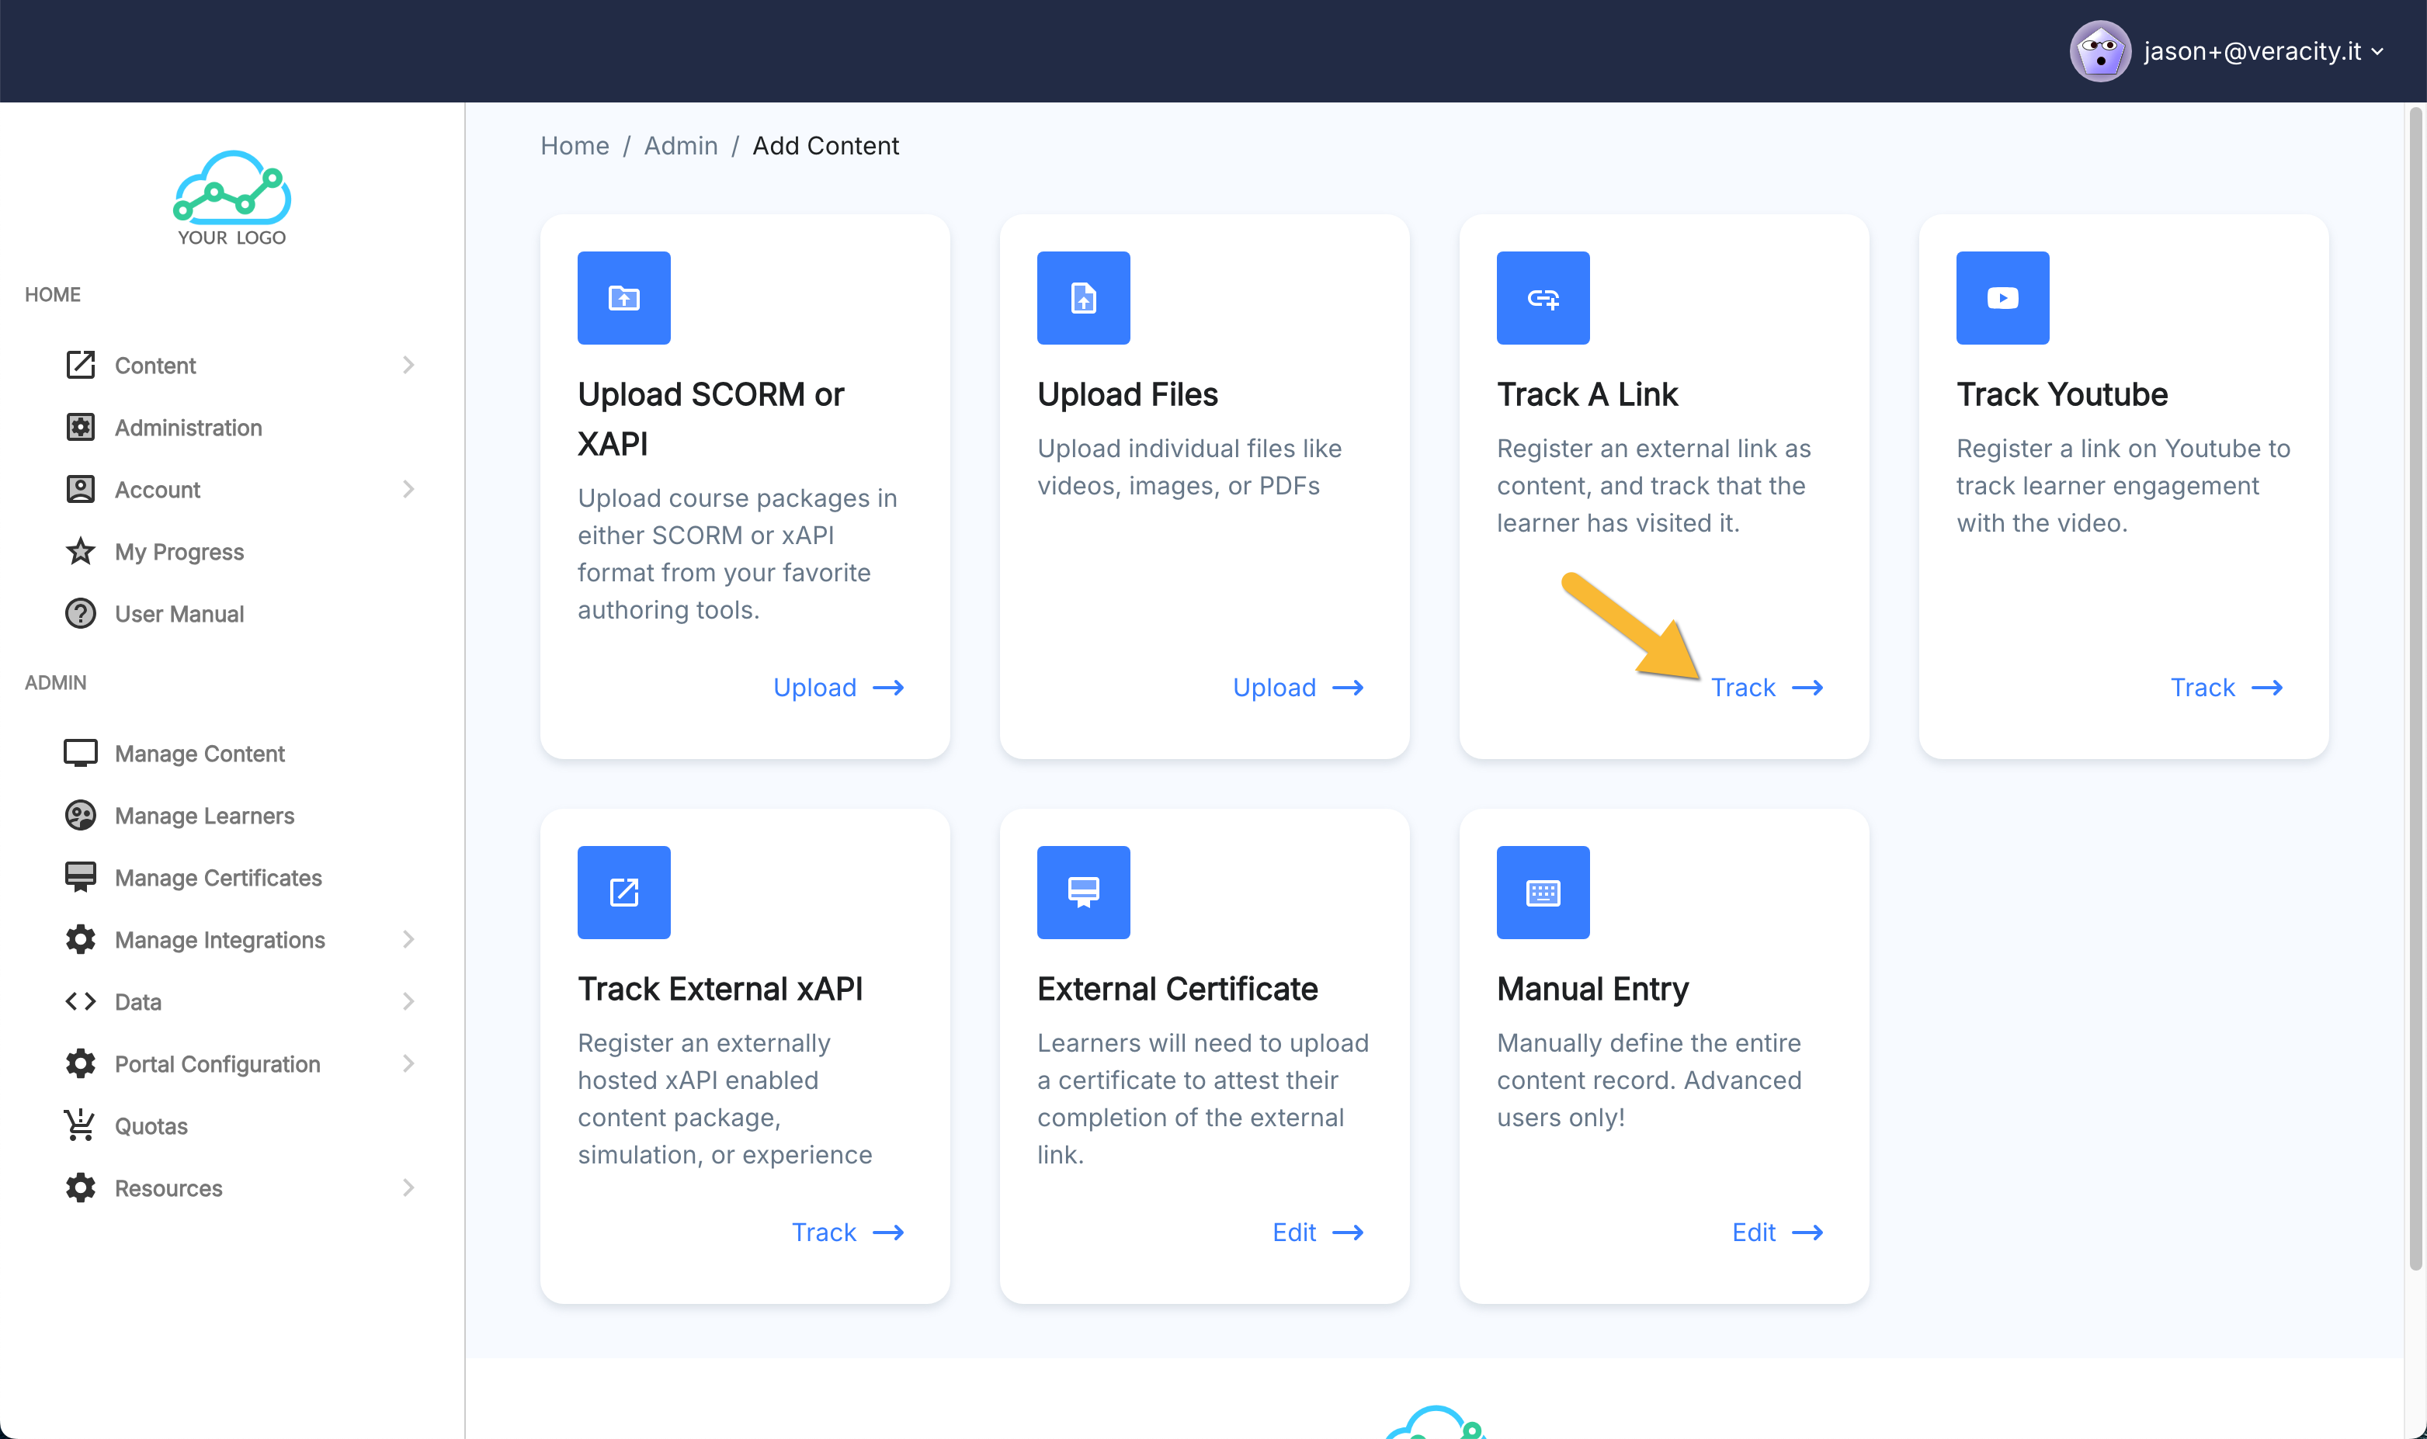Click the Track Youtube play icon
The height and width of the screenshot is (1439, 2427).
point(2002,298)
